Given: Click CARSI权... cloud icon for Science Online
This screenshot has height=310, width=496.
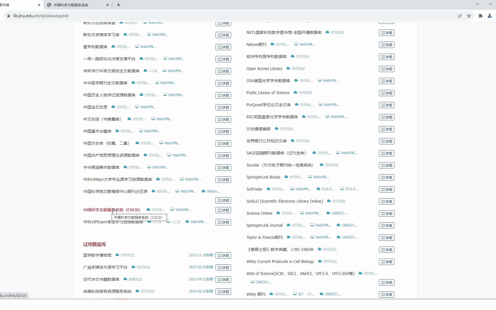Looking at the screenshot, I should click(337, 213).
